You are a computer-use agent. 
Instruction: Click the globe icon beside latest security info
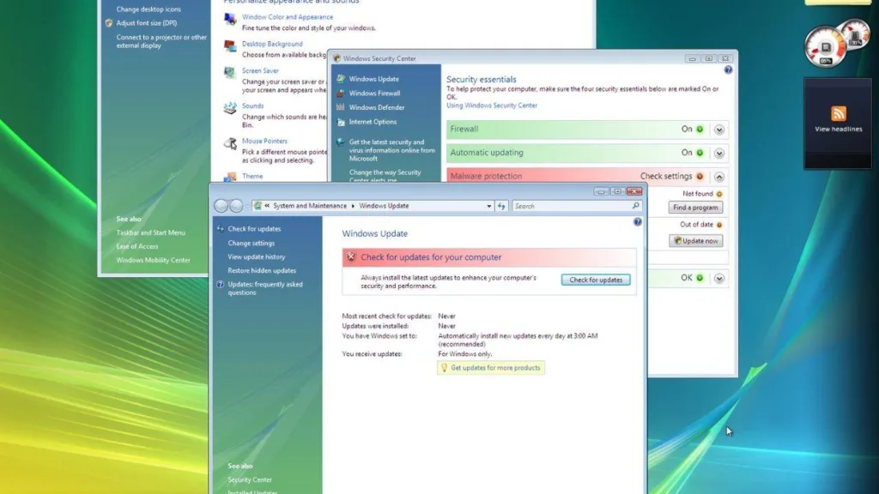(340, 142)
